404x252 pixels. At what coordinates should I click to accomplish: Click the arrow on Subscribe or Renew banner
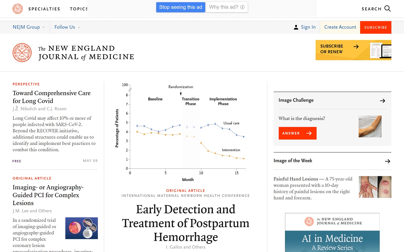(x=356, y=47)
